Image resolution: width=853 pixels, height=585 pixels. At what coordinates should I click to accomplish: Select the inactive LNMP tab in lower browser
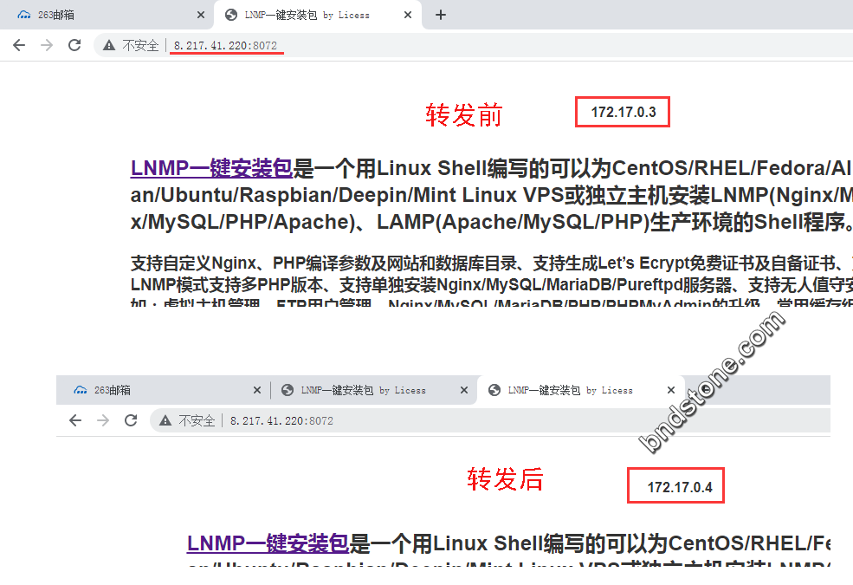374,390
